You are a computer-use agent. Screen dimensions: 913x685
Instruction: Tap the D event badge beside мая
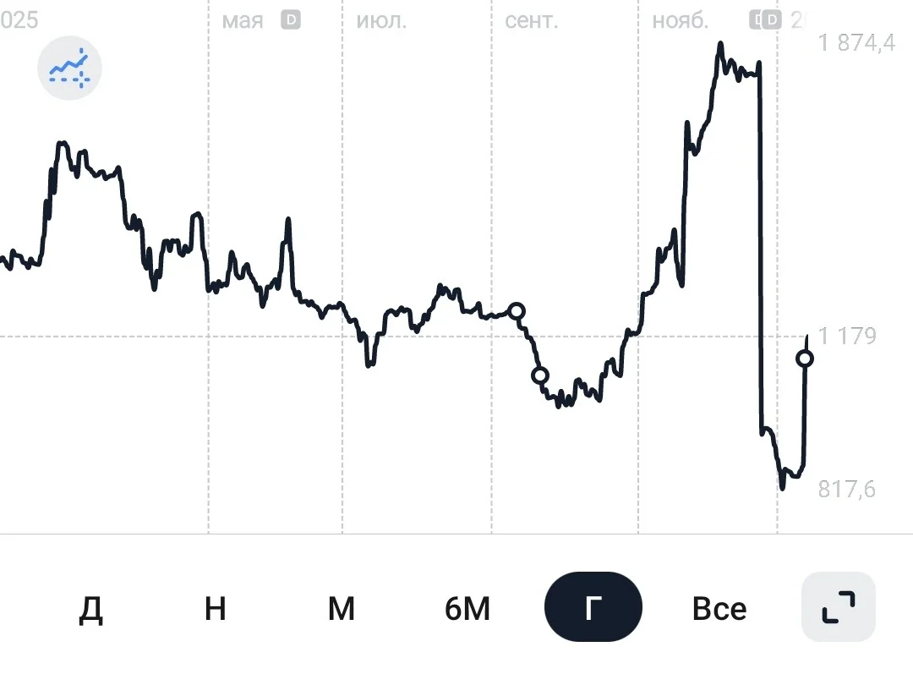point(291,20)
